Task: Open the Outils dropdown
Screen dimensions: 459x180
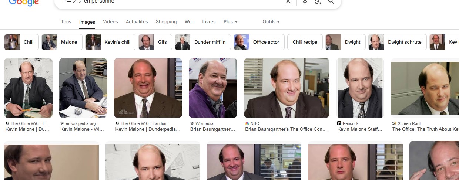Action: [271, 22]
